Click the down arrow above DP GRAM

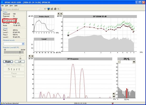coord(61,14)
